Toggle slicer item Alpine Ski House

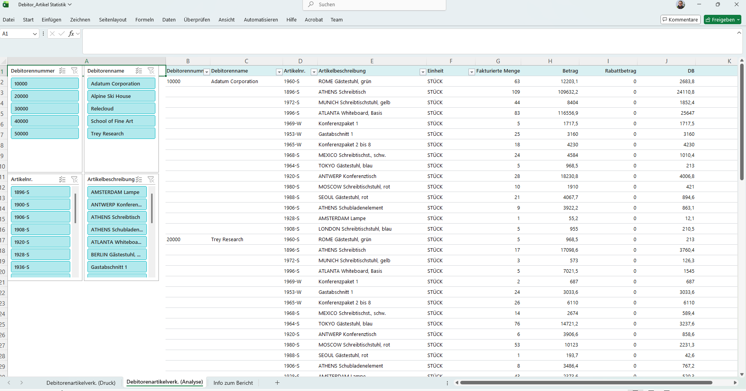pos(121,96)
